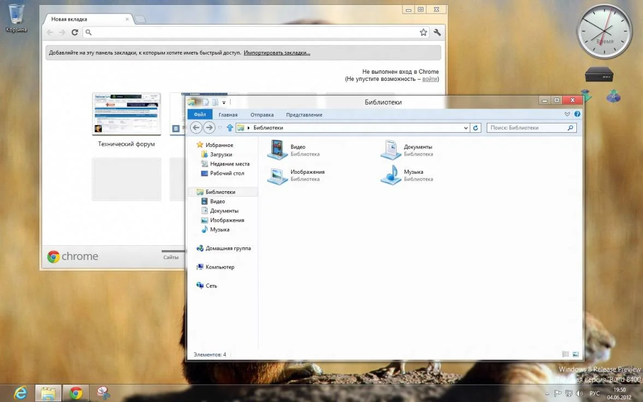
Task: Select the Музыка library icon in the file pane
Action: click(x=391, y=175)
